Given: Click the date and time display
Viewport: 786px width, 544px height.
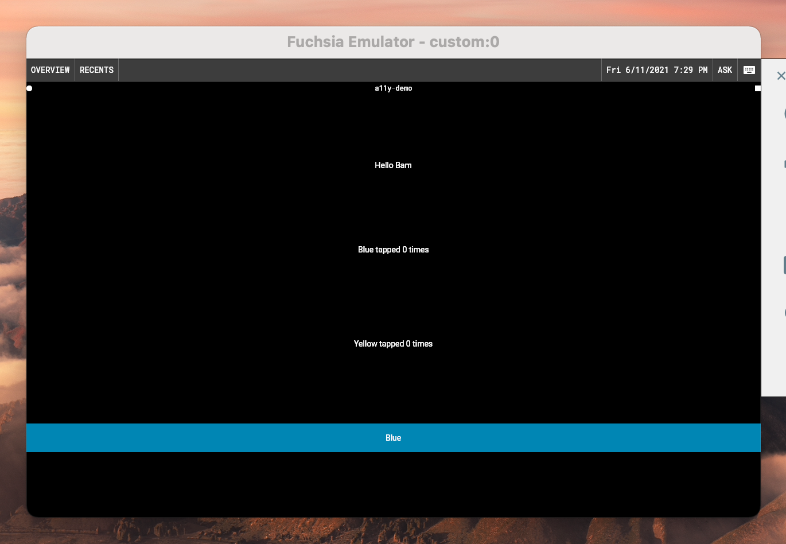Looking at the screenshot, I should [657, 69].
